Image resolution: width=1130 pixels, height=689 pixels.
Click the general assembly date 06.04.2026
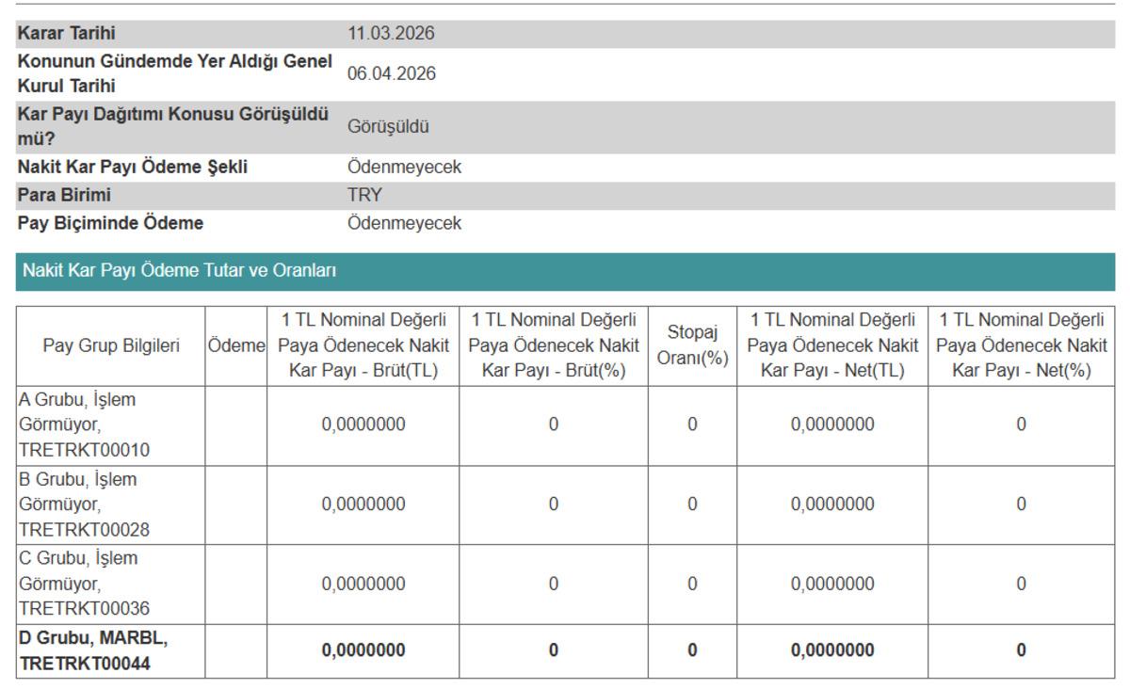pos(391,73)
